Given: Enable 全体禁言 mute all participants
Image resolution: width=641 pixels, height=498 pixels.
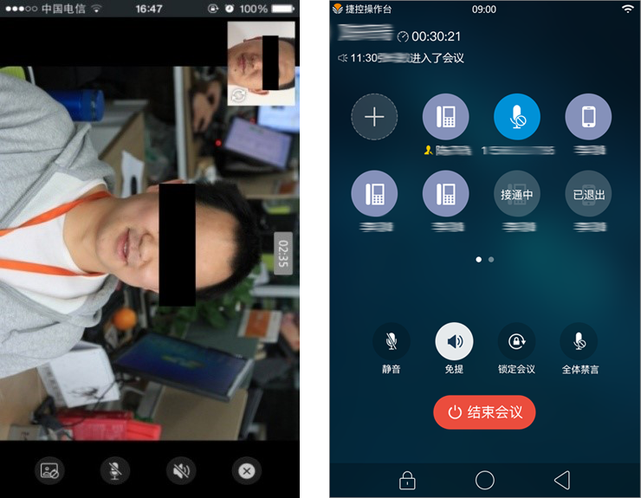Looking at the screenshot, I should coord(579,341).
